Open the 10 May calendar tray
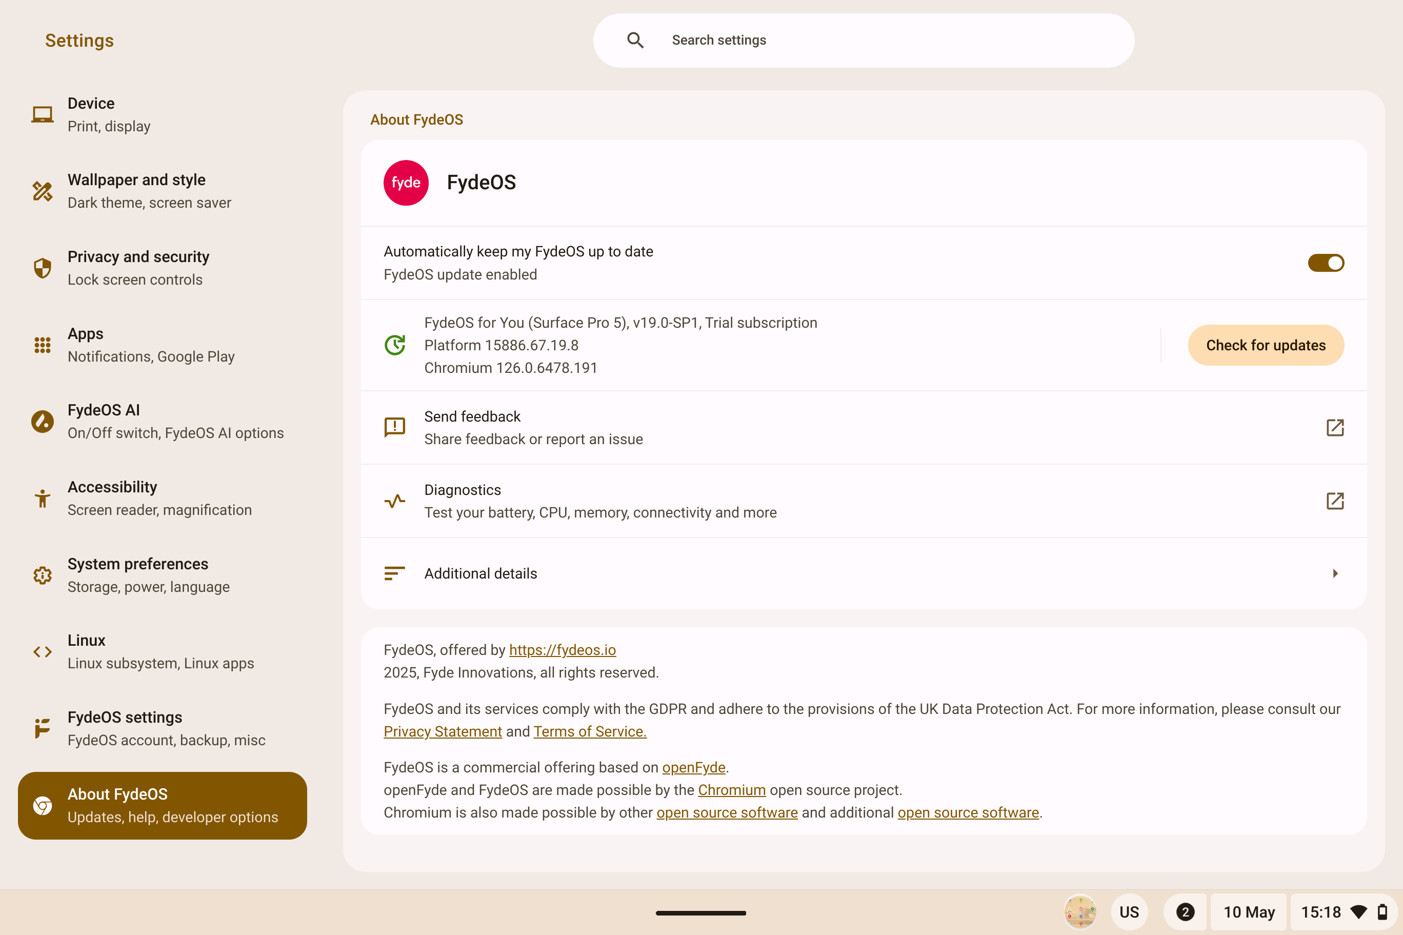Viewport: 1403px width, 935px height. point(1249,912)
